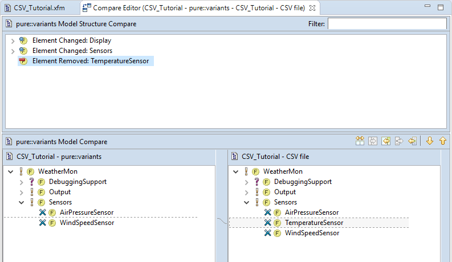
Task: Select the Compare Editor tab
Action: (194, 8)
